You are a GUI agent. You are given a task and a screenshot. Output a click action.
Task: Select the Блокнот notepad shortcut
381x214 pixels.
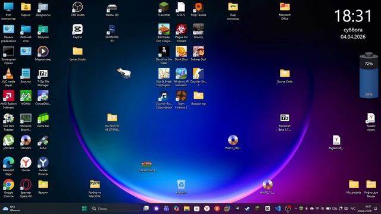coord(26,75)
